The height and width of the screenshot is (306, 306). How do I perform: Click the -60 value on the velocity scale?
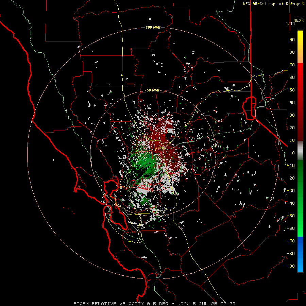(291, 228)
